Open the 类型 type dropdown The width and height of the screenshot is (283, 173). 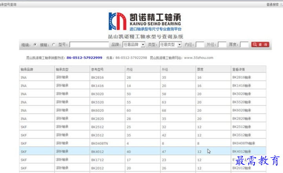click(170, 45)
